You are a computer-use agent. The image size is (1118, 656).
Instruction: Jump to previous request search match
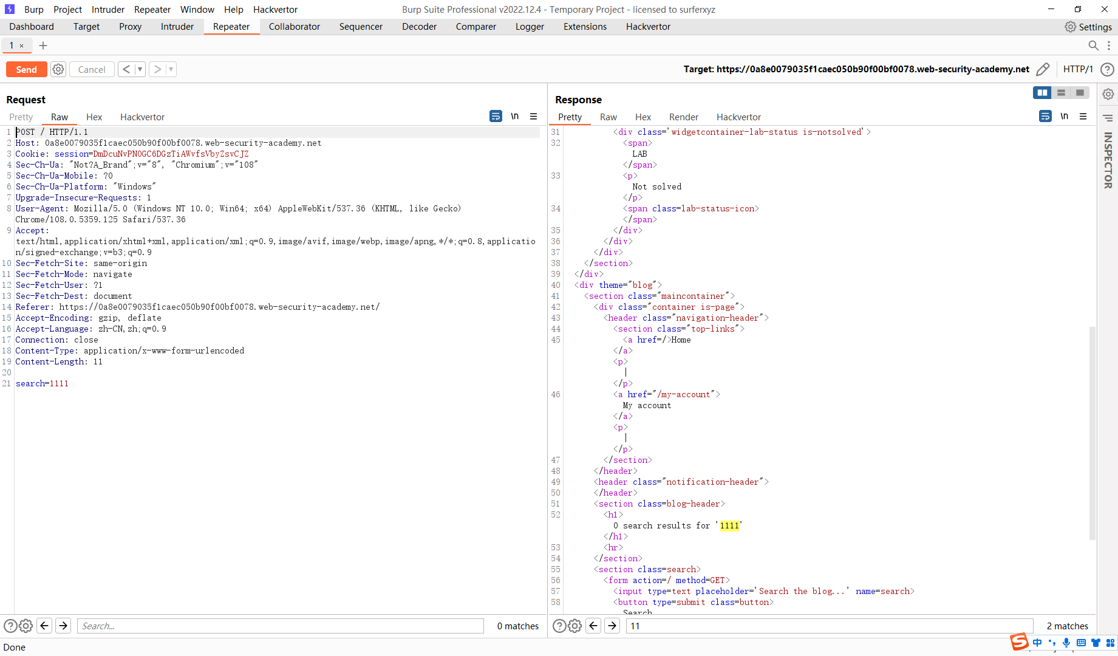click(x=44, y=626)
